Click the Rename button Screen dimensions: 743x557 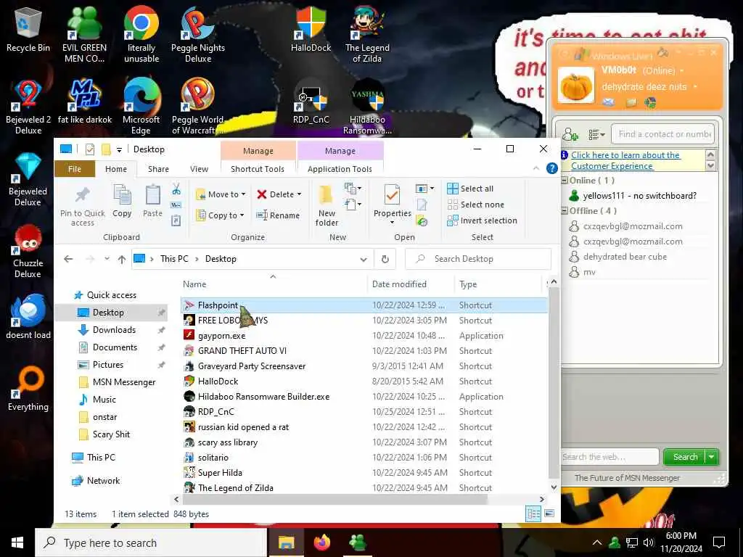pos(278,215)
